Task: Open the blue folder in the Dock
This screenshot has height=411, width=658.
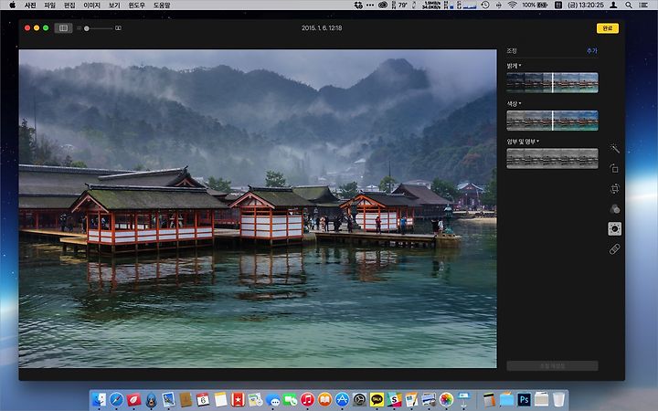Action: pyautogui.click(x=506, y=399)
